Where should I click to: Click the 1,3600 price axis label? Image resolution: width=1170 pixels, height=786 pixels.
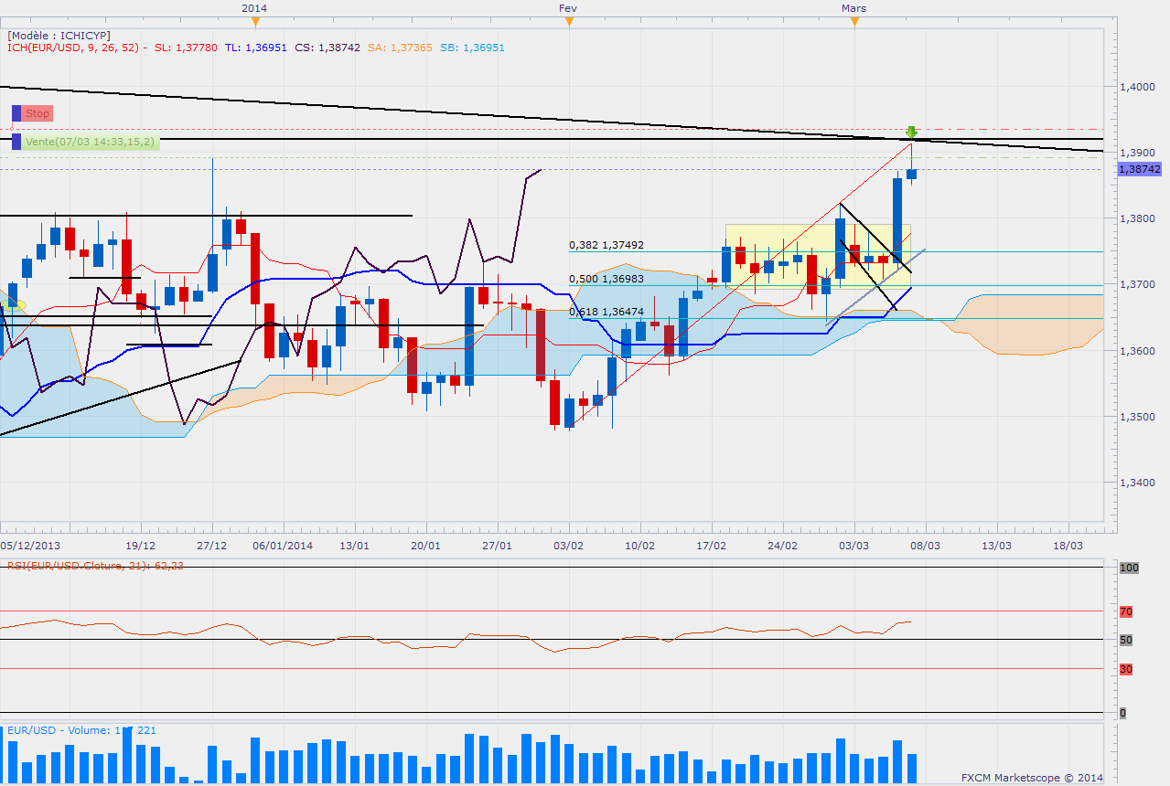pyautogui.click(x=1137, y=351)
